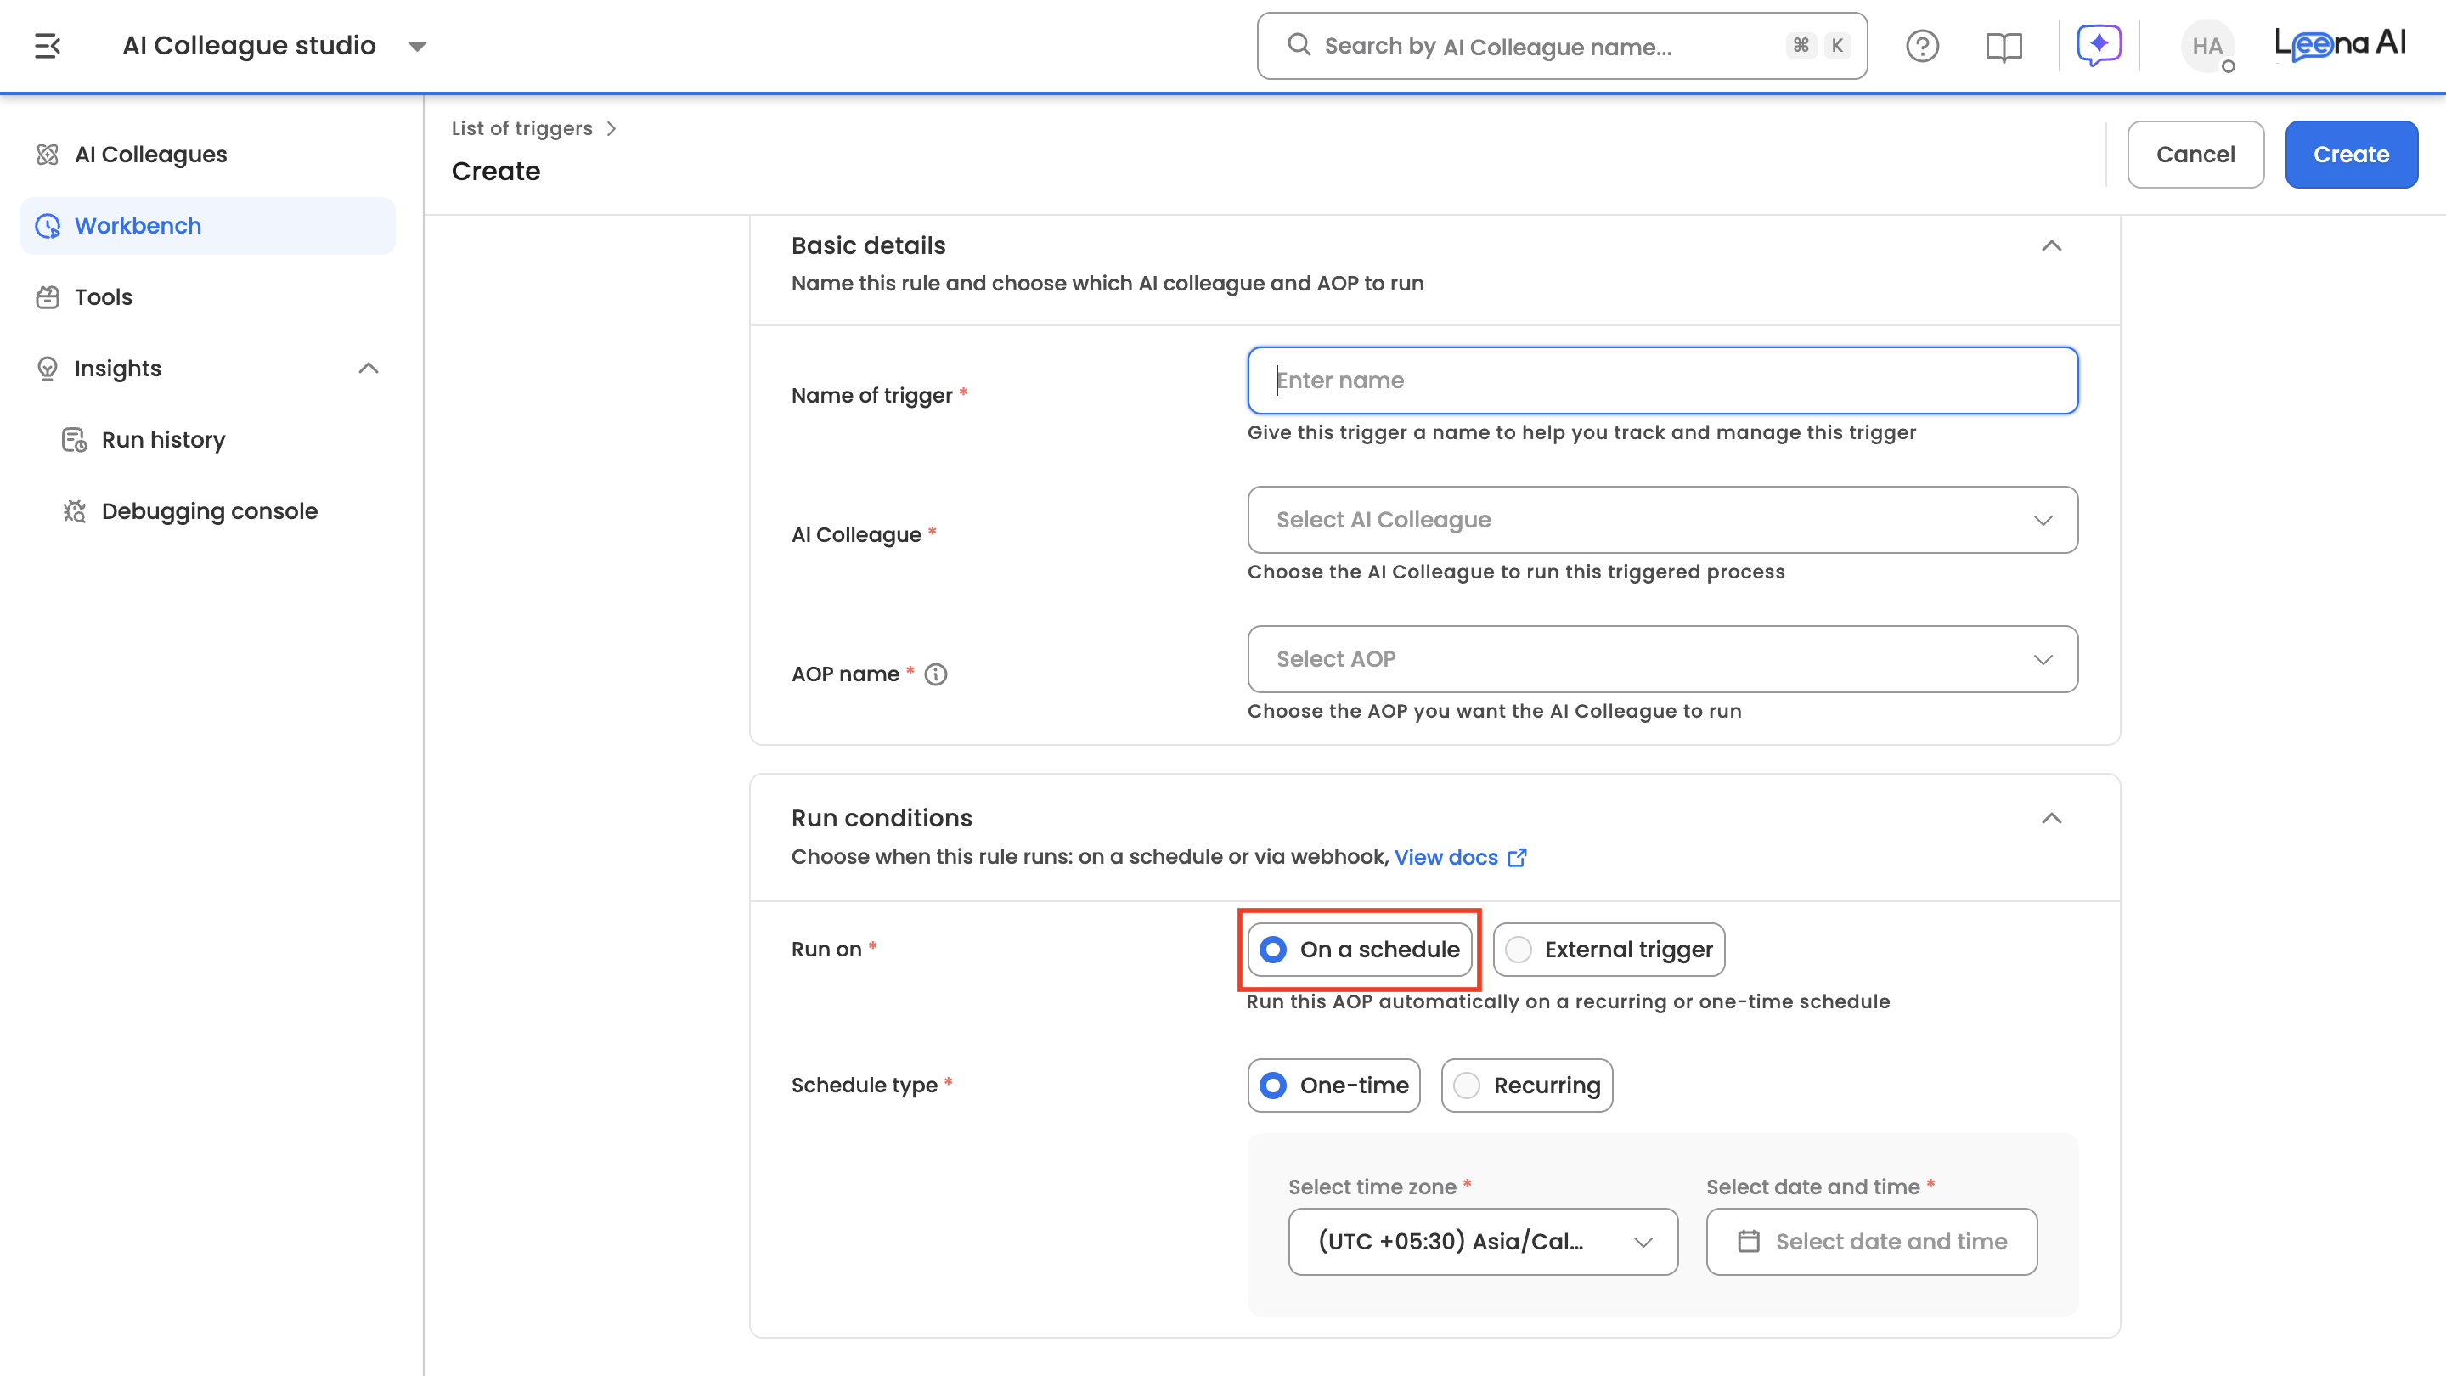Focus the Search by AI Colleague name box
2446x1376 pixels.
click(x=1562, y=46)
